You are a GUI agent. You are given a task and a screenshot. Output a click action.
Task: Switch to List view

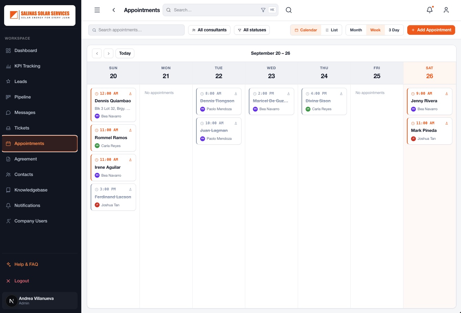point(331,30)
